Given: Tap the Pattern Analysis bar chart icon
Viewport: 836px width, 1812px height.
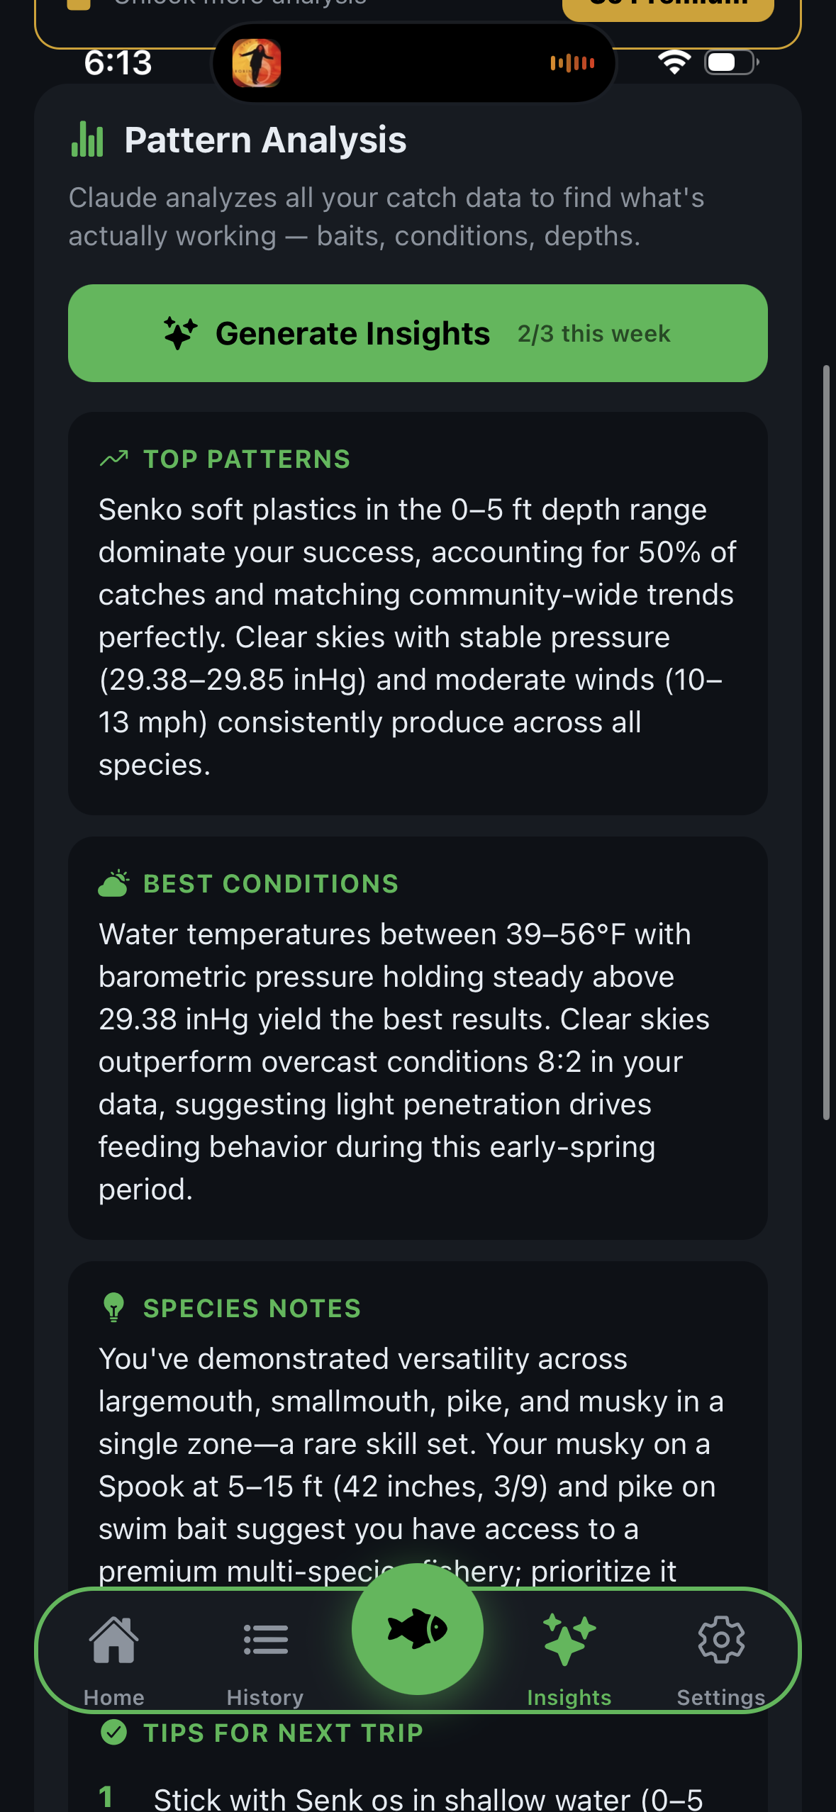Looking at the screenshot, I should (88, 140).
